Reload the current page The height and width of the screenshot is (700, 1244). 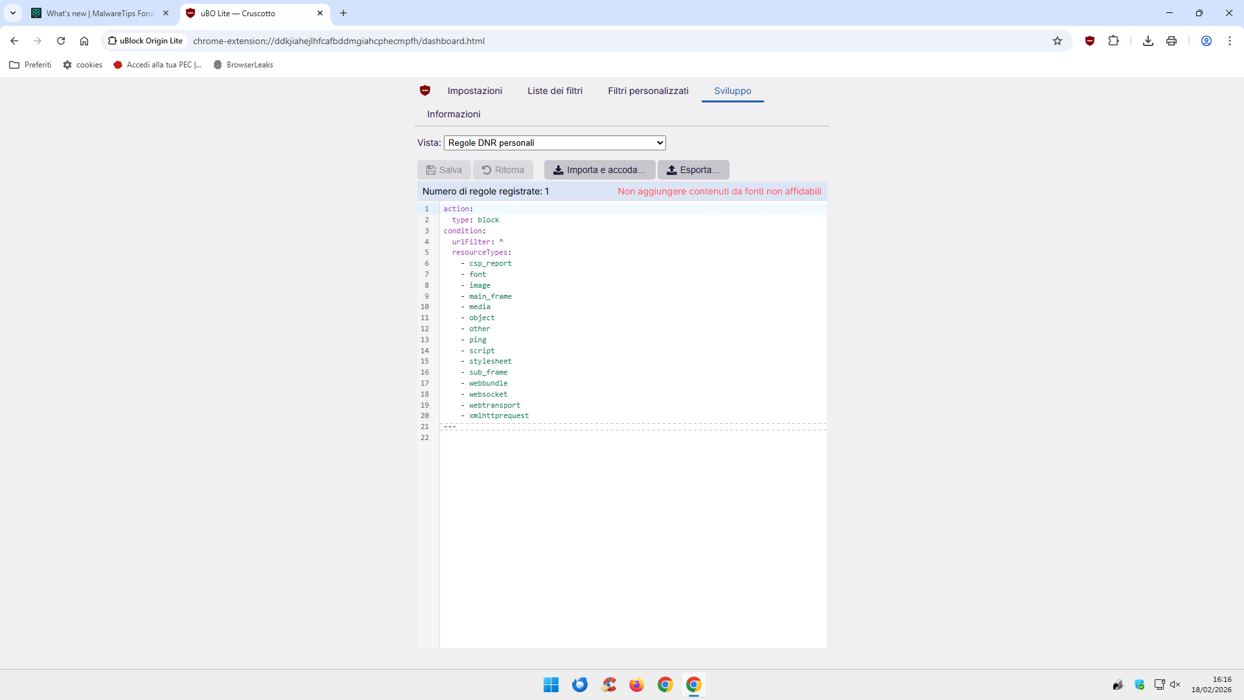coord(61,41)
